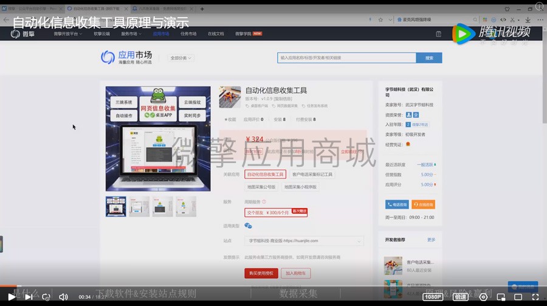Click the blue 电话咨询 button

(397, 204)
